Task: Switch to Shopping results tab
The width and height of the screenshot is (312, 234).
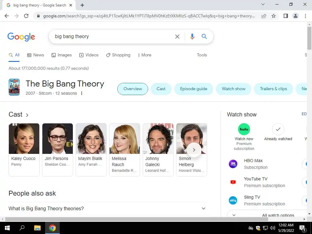Action: (118, 55)
